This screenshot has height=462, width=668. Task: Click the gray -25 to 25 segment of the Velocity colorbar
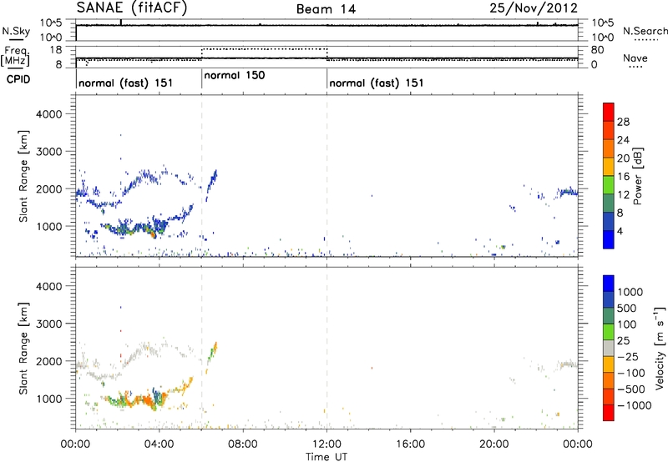[x=609, y=348]
